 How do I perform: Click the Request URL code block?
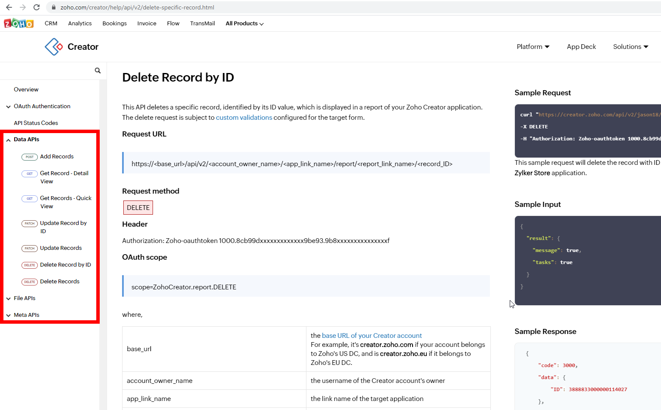point(306,163)
